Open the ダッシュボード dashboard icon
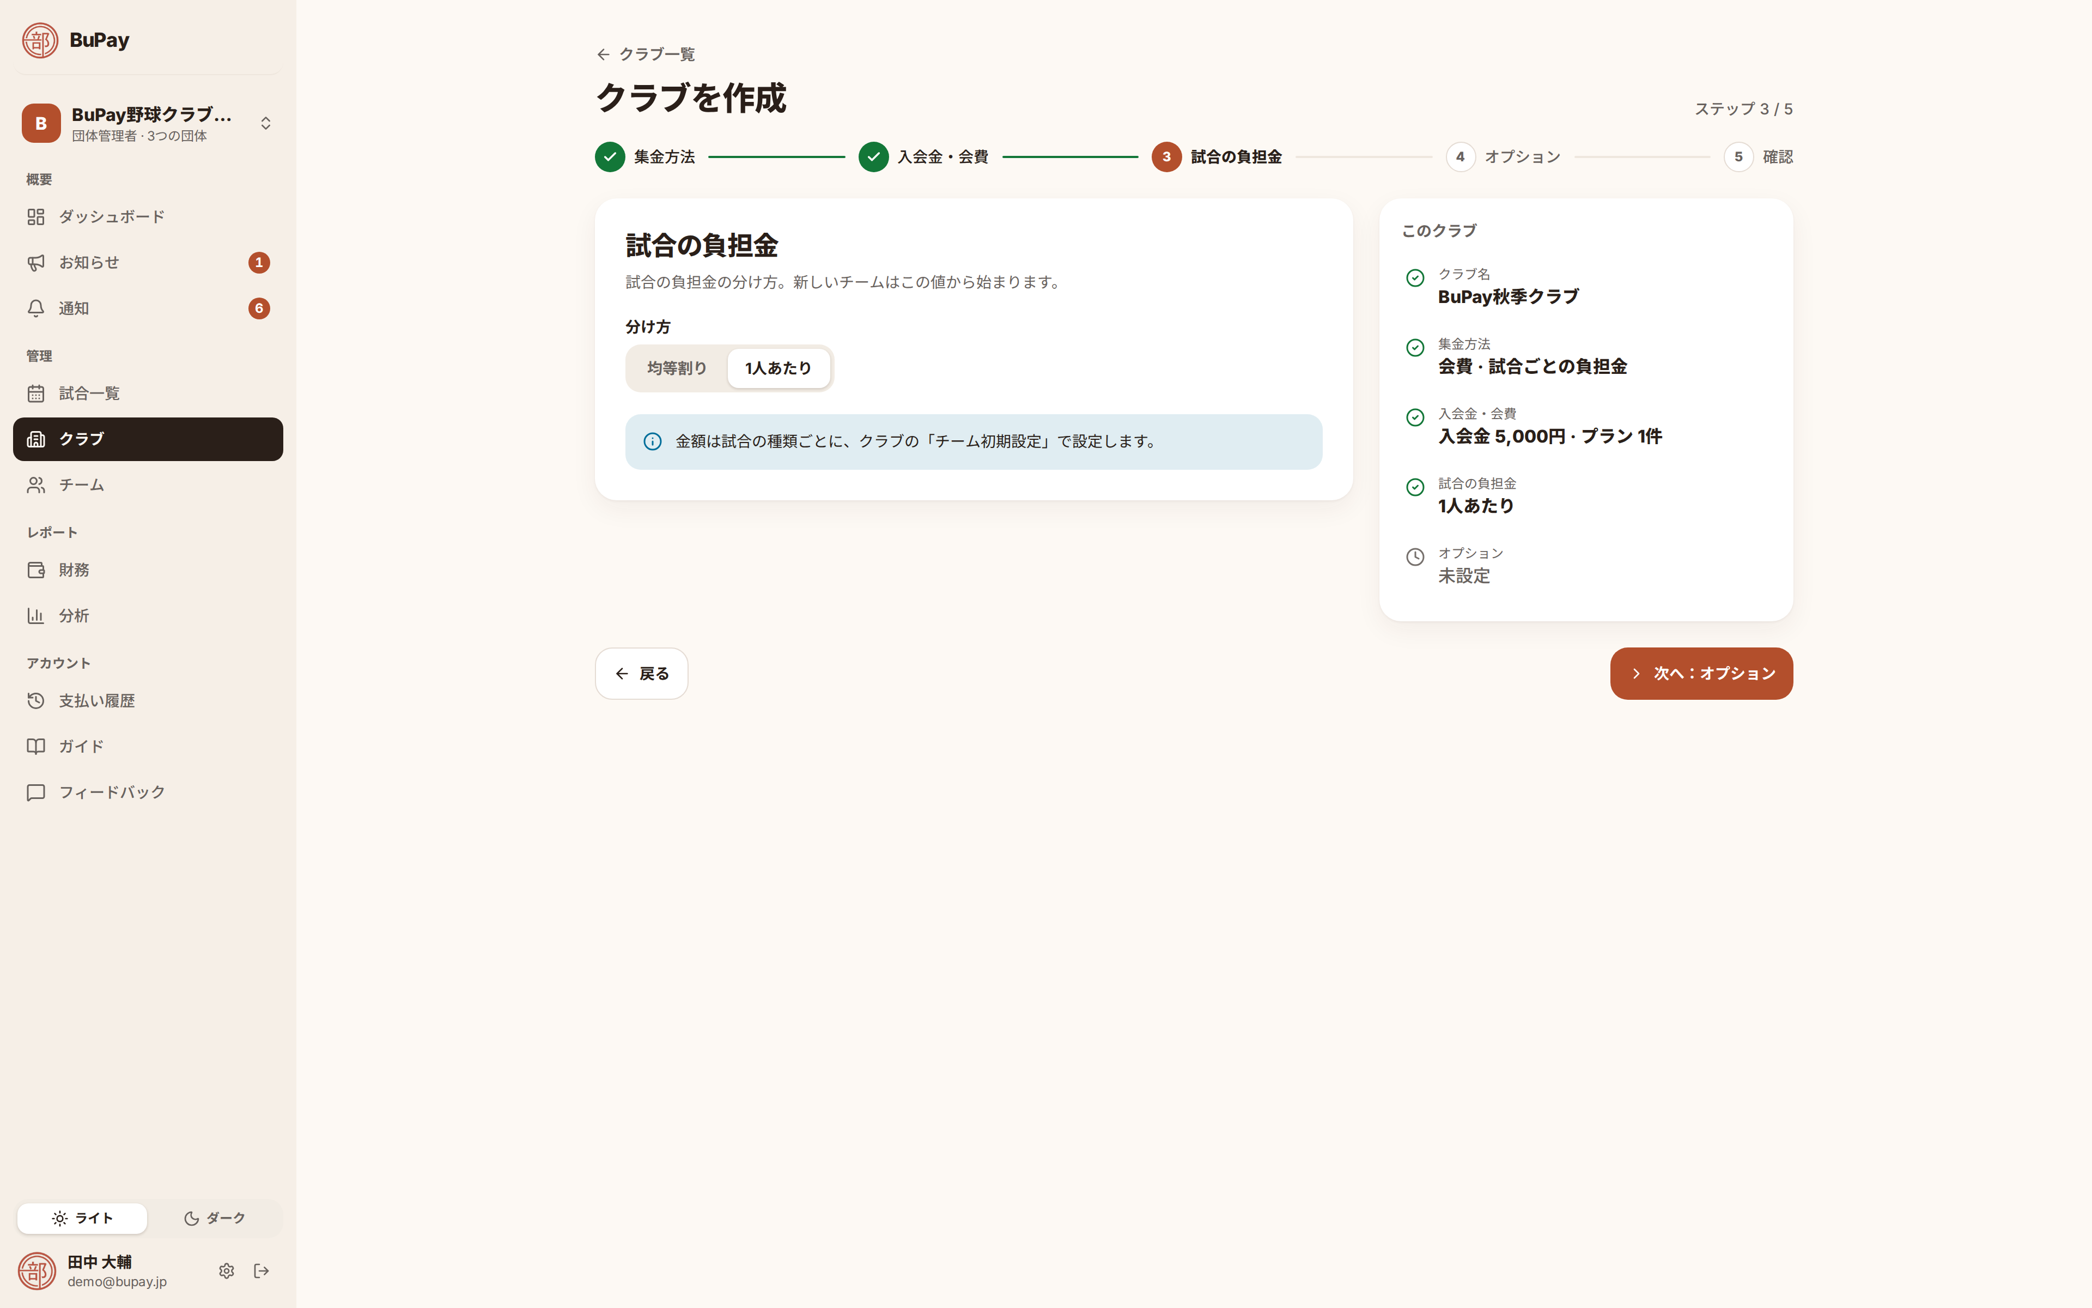Image resolution: width=2092 pixels, height=1308 pixels. tap(35, 216)
